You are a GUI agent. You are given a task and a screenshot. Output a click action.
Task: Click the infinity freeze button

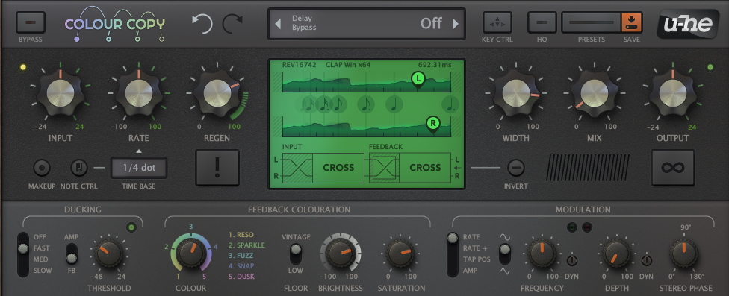tap(673, 168)
